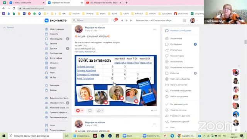Open comments on the first post
Screen dimensions: 247x139
pos(90,110)
